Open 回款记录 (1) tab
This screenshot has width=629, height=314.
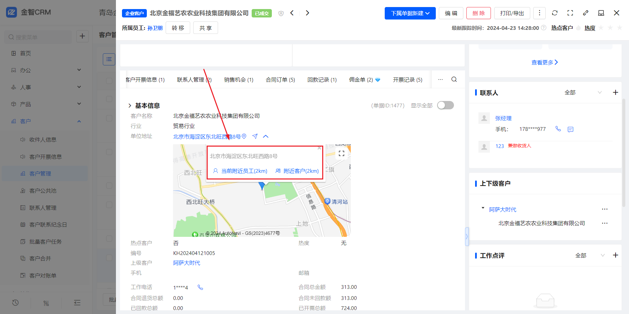322,80
